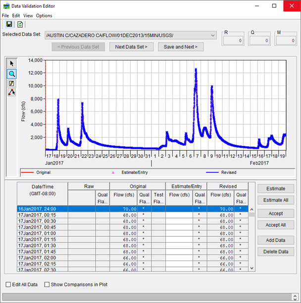Click the 'Flow (cfs)' plot axis label
Screen dimensions: 301x303
coord(23,111)
